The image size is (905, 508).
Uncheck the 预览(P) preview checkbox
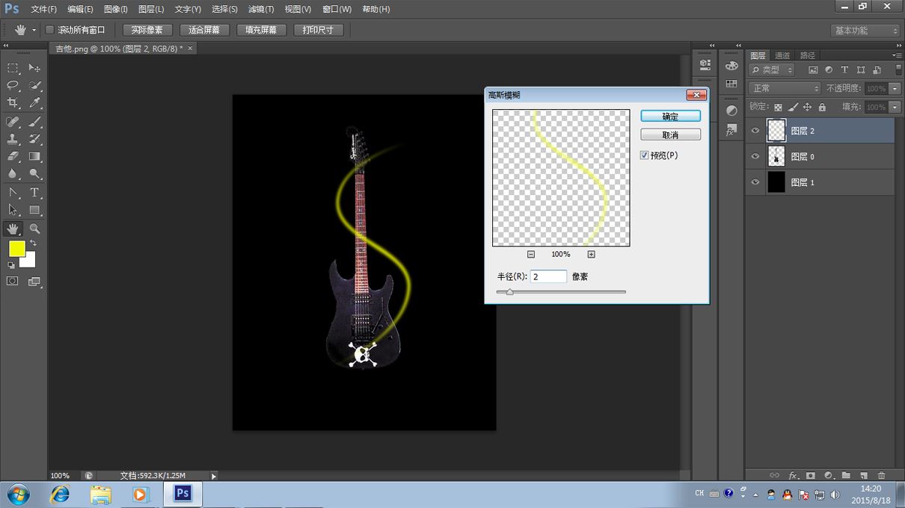point(645,155)
